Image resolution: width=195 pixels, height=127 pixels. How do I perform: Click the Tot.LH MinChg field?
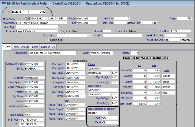172,40
